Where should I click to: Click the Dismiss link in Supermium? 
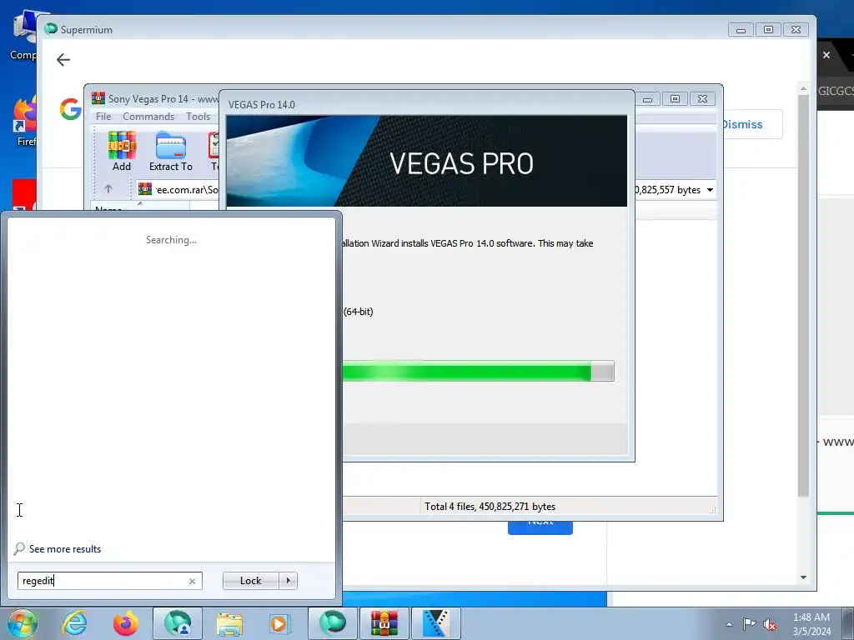741,124
